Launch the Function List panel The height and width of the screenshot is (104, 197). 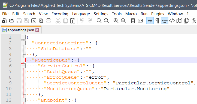click(x=194, y=21)
